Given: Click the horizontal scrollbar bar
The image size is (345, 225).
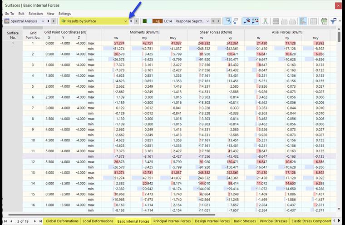Looking at the screenshot, I should point(112,215).
